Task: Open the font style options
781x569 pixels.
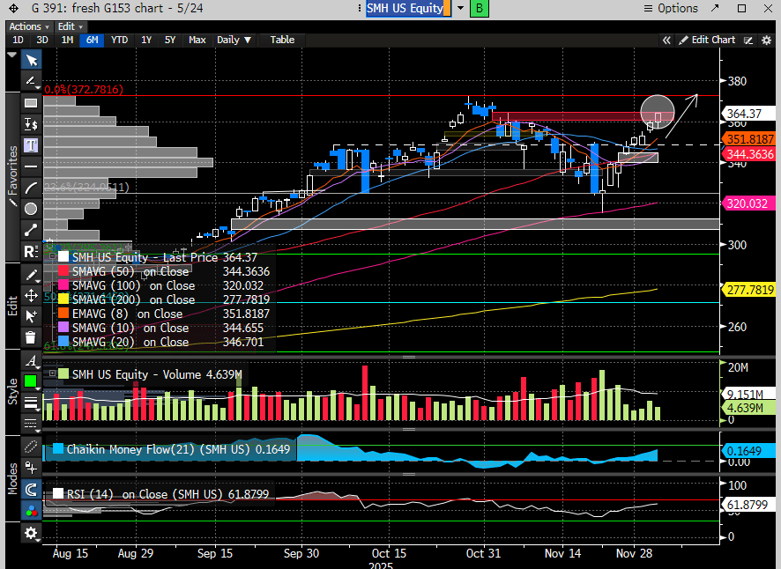Action: (31, 360)
